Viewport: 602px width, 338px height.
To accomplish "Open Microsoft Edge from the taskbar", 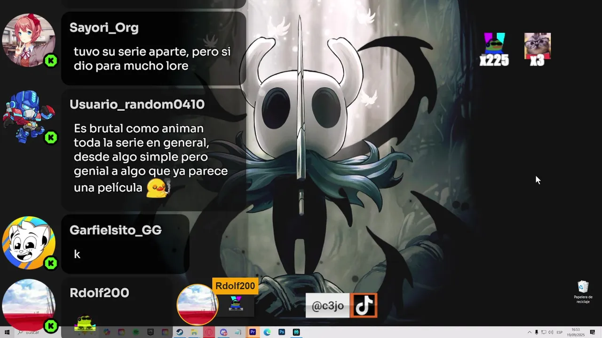I will click(x=267, y=332).
